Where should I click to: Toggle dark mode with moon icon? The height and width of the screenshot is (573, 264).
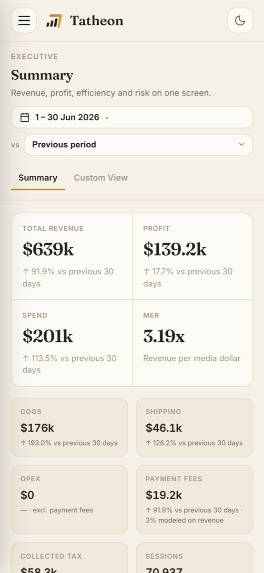240,21
